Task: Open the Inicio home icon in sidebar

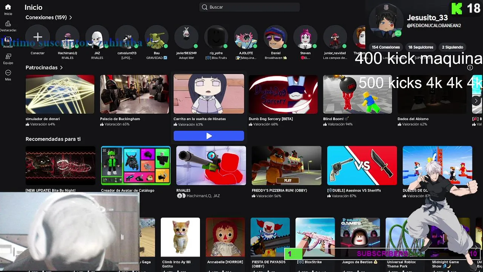Action: click(x=8, y=7)
